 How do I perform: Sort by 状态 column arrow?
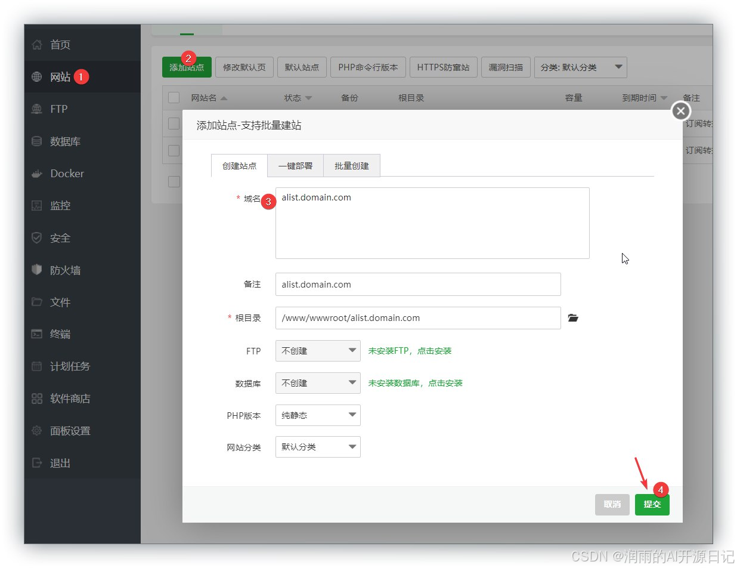(308, 98)
